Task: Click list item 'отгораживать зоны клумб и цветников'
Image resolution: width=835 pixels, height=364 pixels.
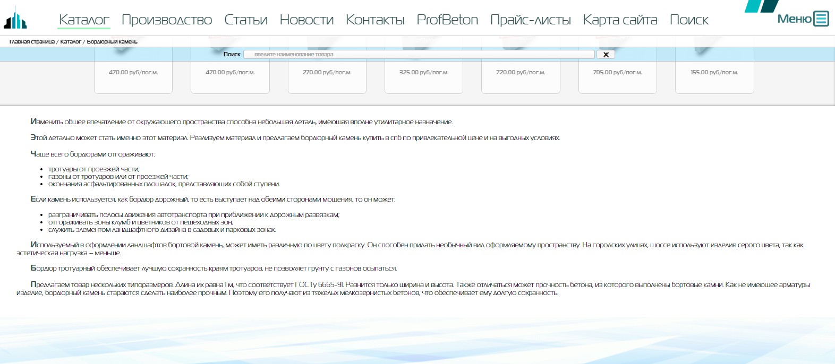Action: [141, 222]
